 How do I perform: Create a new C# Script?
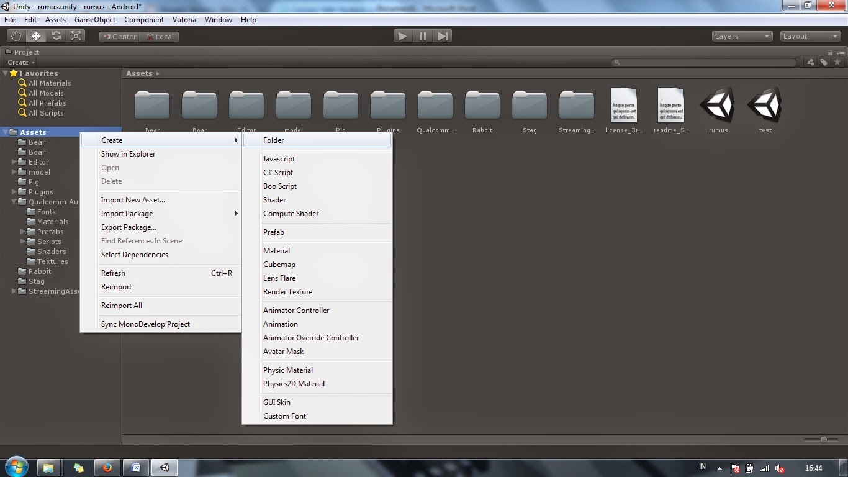tap(317, 173)
